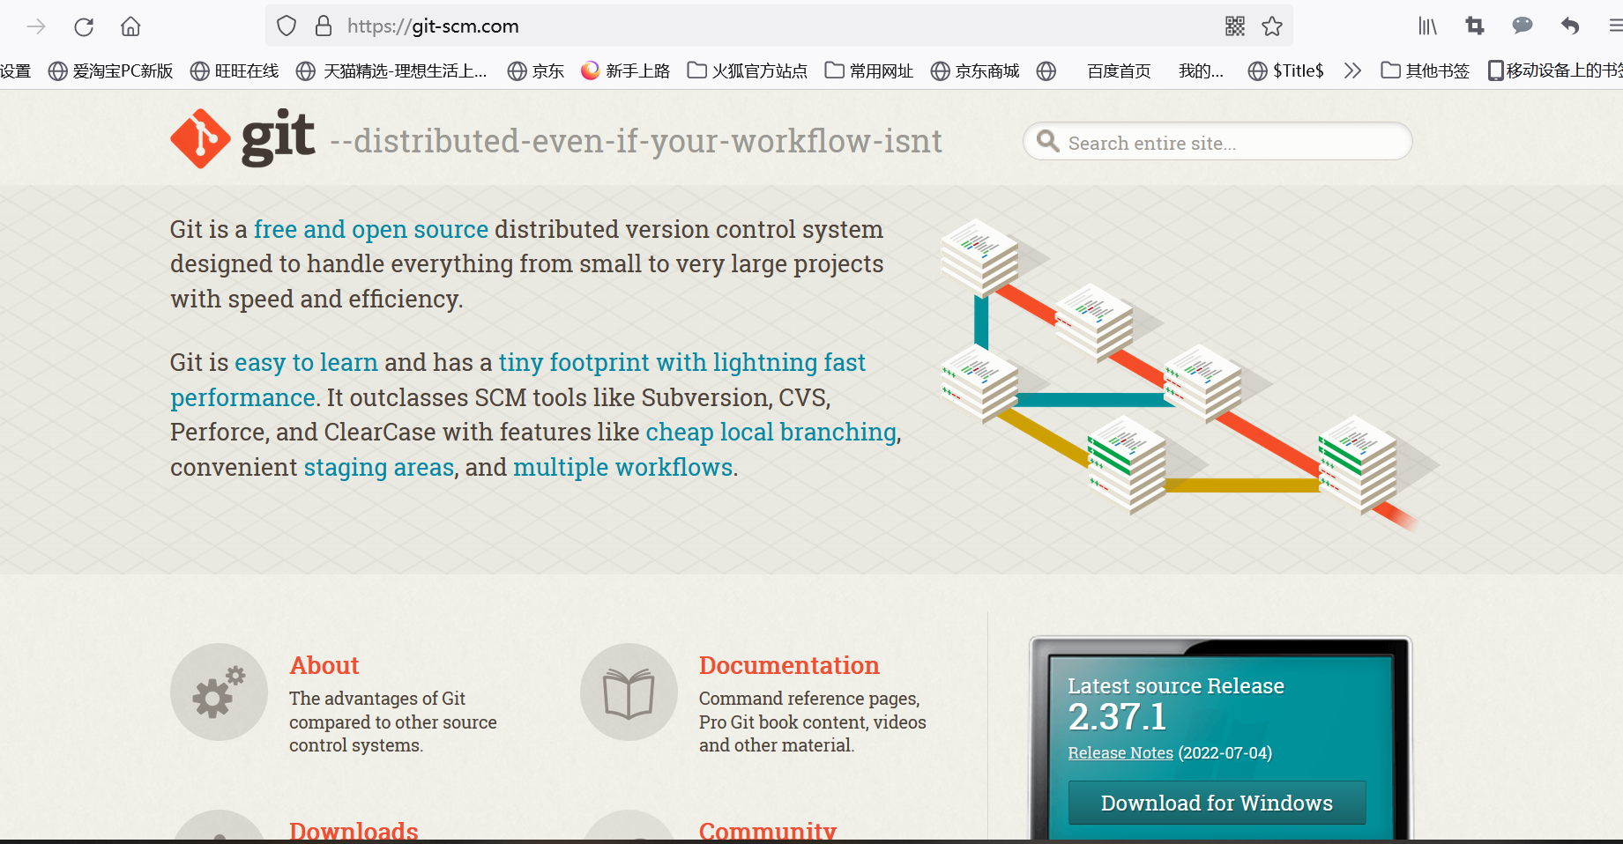Open the 爱淘宝PC新版 bookmark
The height and width of the screenshot is (844, 1623).
click(x=110, y=71)
